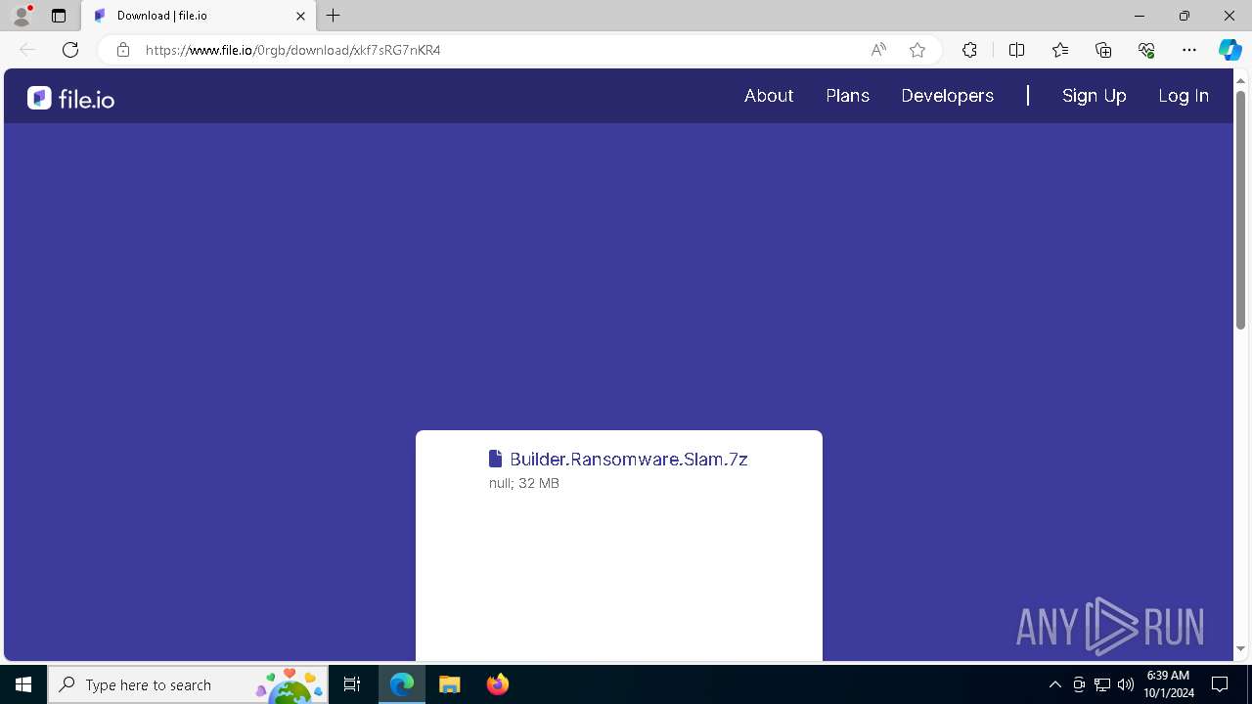Open a new browser tab
Image resolution: width=1252 pixels, height=704 pixels.
click(x=334, y=16)
